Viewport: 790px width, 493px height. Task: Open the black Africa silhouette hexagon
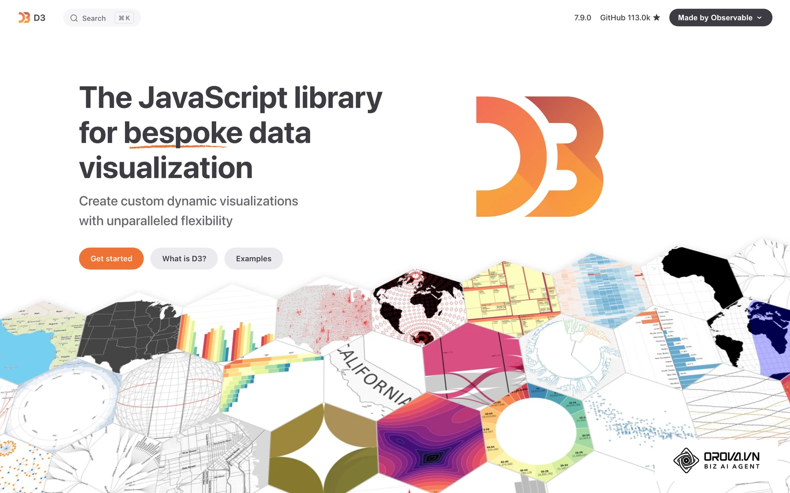(x=694, y=279)
